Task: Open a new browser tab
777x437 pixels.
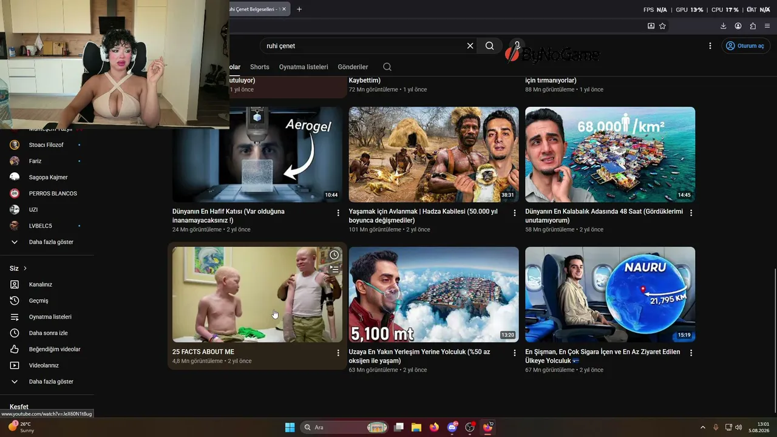Action: pyautogui.click(x=299, y=9)
